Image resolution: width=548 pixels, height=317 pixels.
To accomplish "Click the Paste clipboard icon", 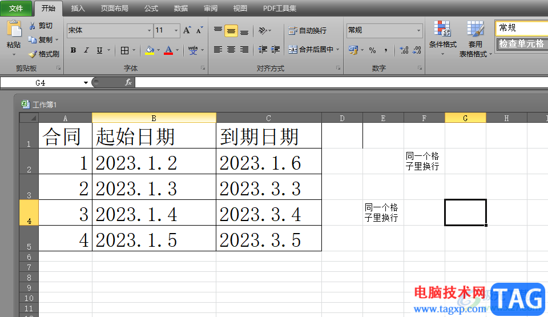I will point(14,29).
